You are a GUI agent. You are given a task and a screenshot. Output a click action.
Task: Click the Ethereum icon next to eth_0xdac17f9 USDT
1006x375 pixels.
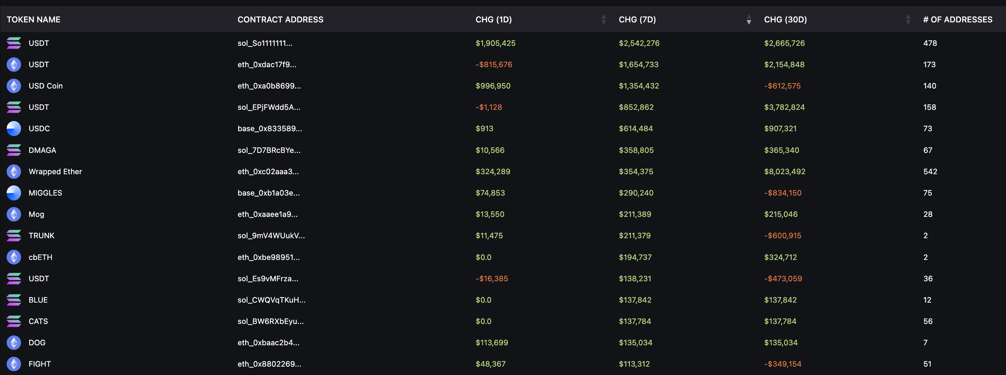[14, 64]
